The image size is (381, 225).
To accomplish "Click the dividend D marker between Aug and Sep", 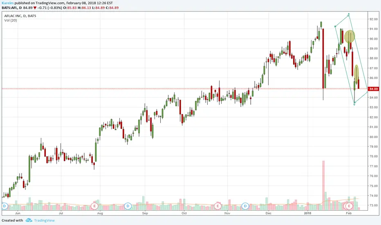I will click(x=128, y=206).
